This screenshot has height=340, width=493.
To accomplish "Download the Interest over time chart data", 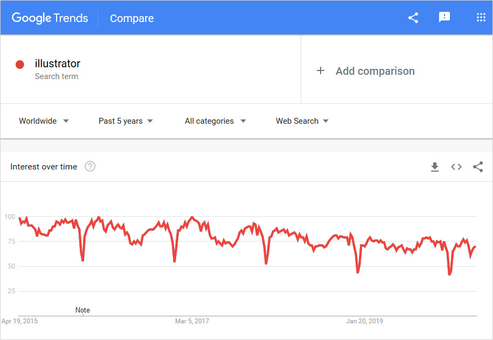I will tap(435, 167).
